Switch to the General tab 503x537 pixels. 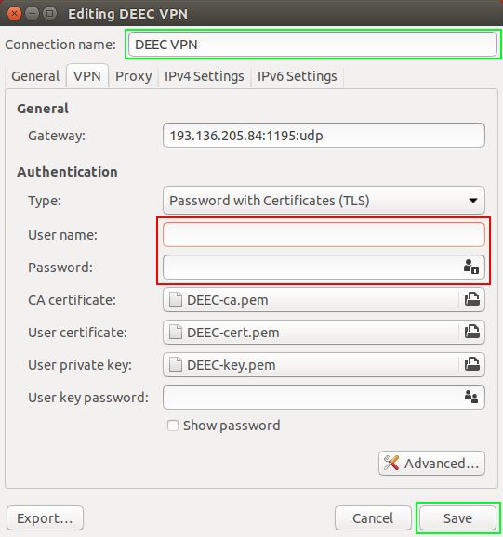(35, 76)
